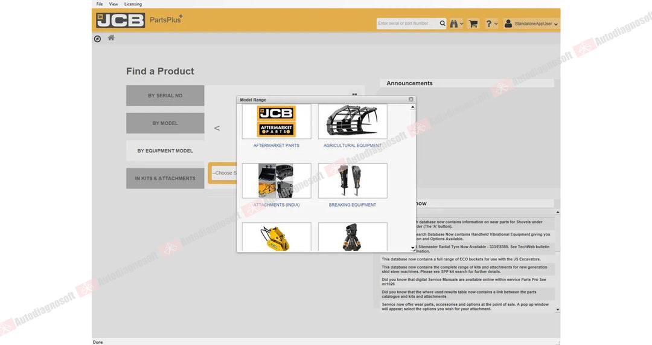Open the binoculars advanced search icon
Image resolution: width=652 pixels, height=345 pixels.
tap(453, 24)
